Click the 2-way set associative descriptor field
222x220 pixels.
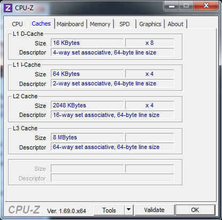click(112, 83)
